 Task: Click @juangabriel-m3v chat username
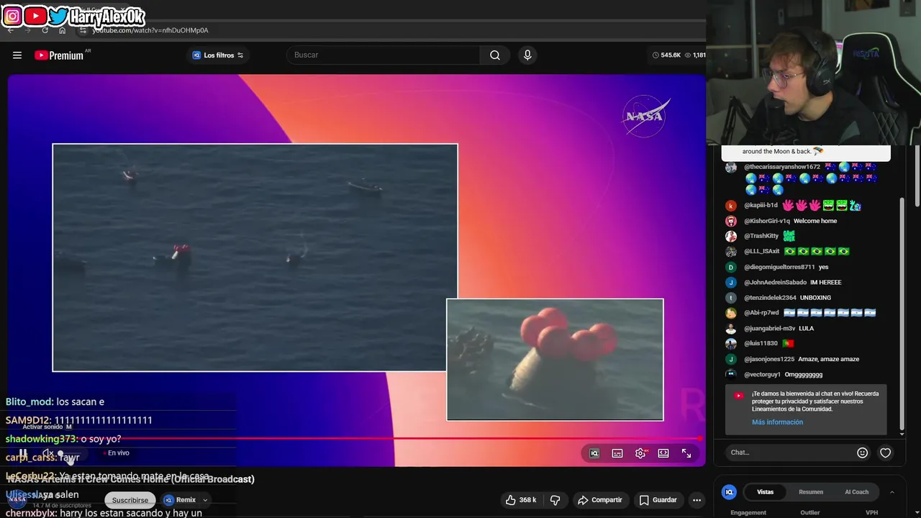pos(769,328)
